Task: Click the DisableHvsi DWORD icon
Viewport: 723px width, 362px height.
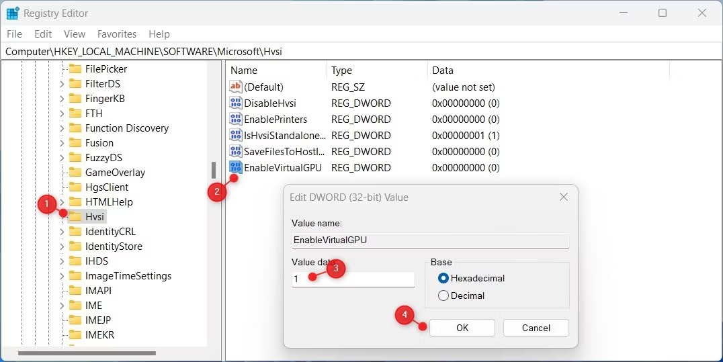Action: 236,103
